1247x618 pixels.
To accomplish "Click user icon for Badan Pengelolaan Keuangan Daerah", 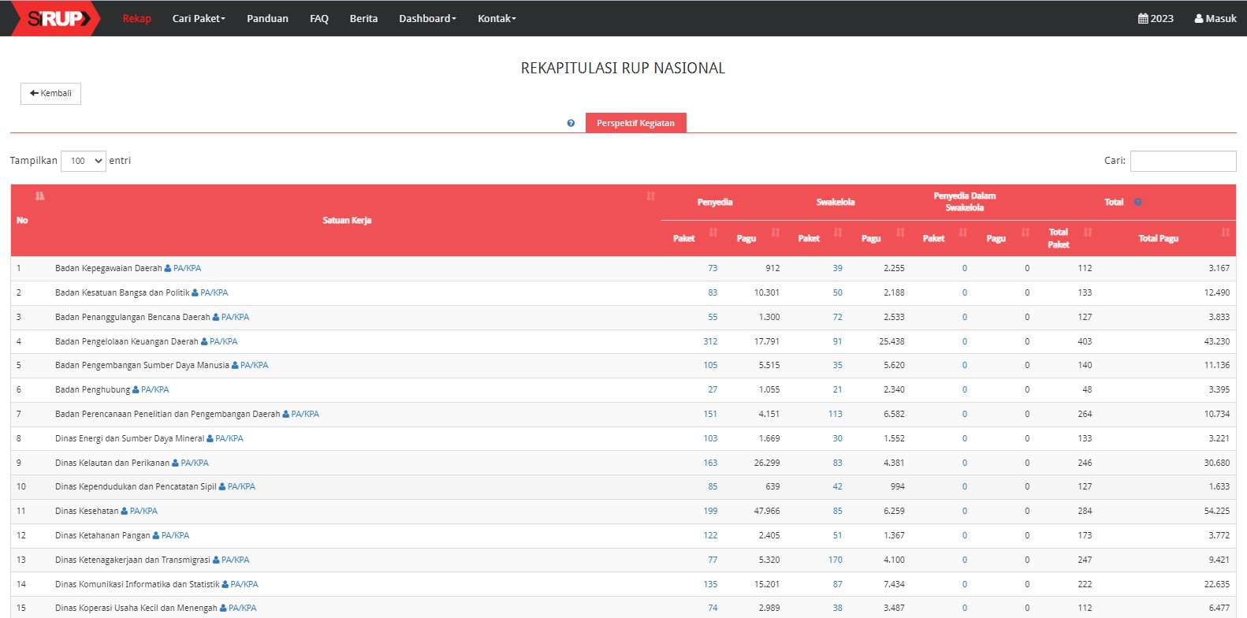I will pyautogui.click(x=204, y=341).
